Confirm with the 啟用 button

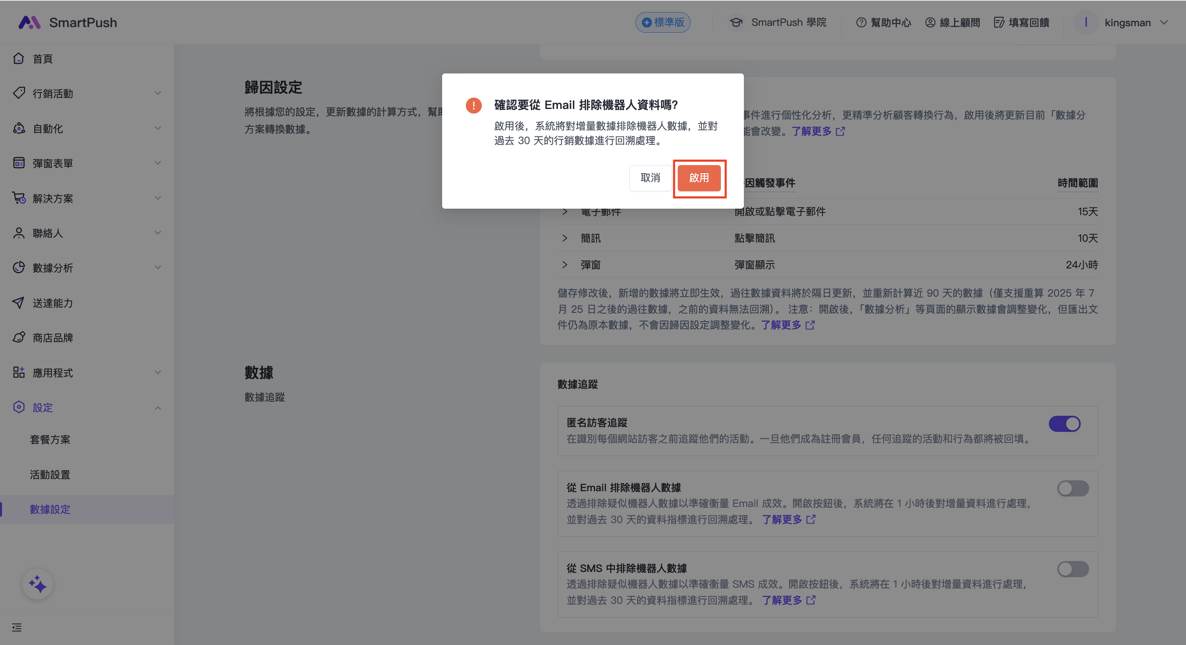coord(699,178)
